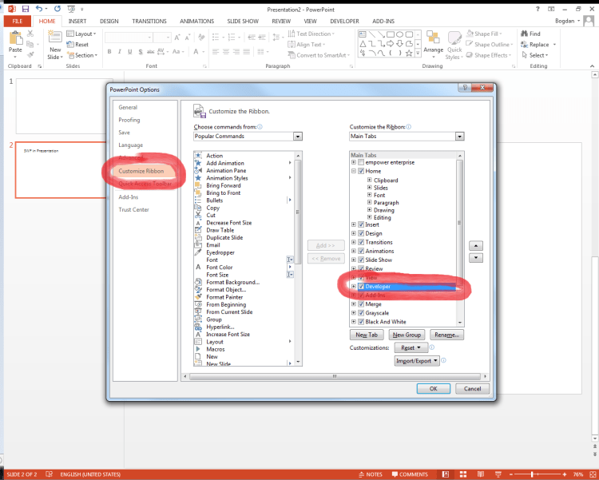This screenshot has width=599, height=480.
Task: Click the Help question mark in PowerPoint title bar
Action: (538, 9)
